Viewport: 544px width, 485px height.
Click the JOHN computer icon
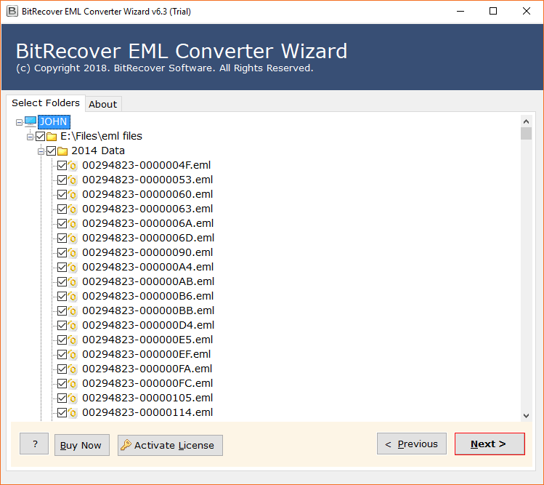point(31,121)
